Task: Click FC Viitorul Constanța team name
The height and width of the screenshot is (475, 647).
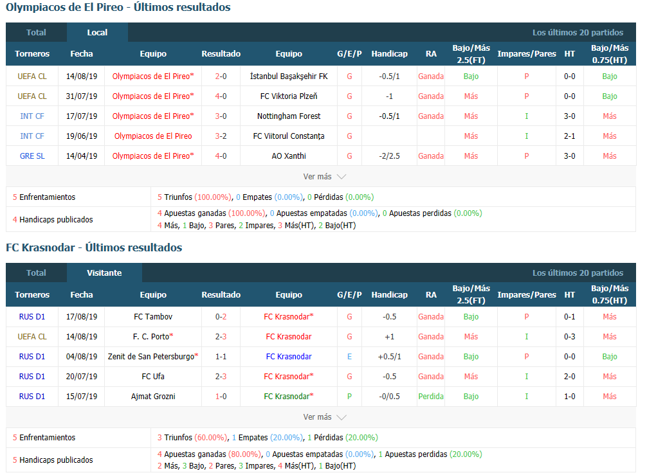Action: [x=289, y=136]
